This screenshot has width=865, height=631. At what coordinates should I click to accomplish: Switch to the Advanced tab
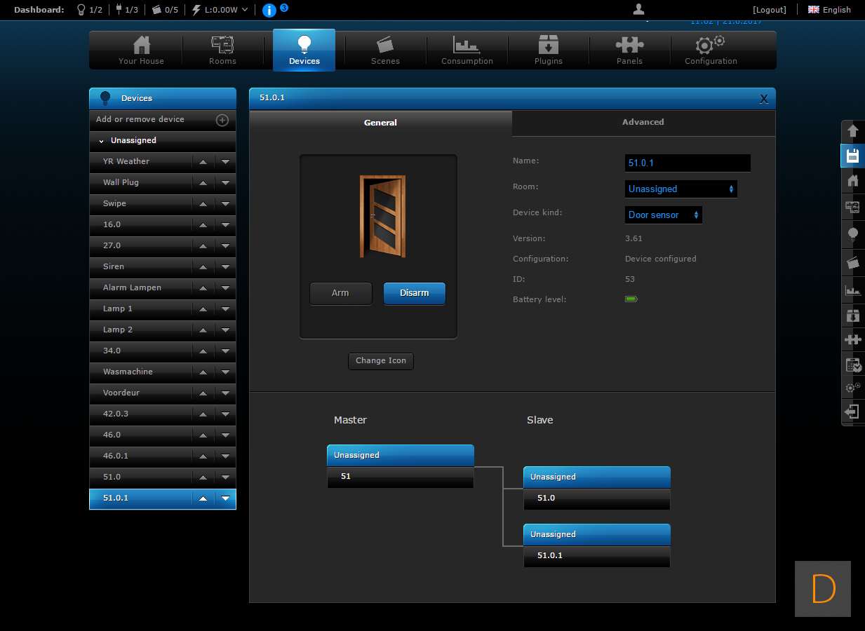[x=643, y=122]
